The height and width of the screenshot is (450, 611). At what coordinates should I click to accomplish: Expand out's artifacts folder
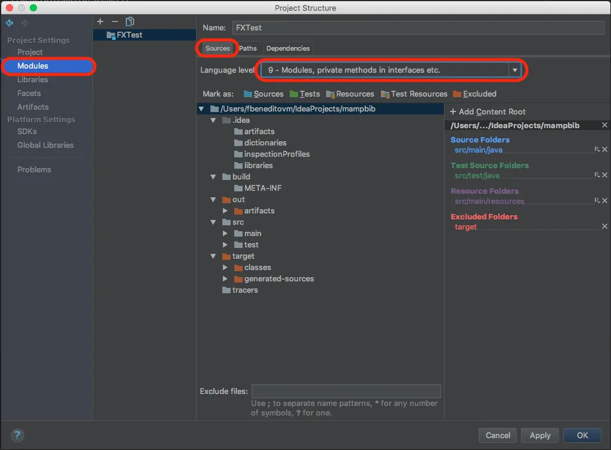(x=225, y=211)
